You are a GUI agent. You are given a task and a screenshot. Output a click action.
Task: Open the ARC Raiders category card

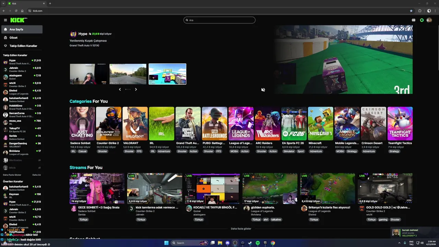coord(268,123)
